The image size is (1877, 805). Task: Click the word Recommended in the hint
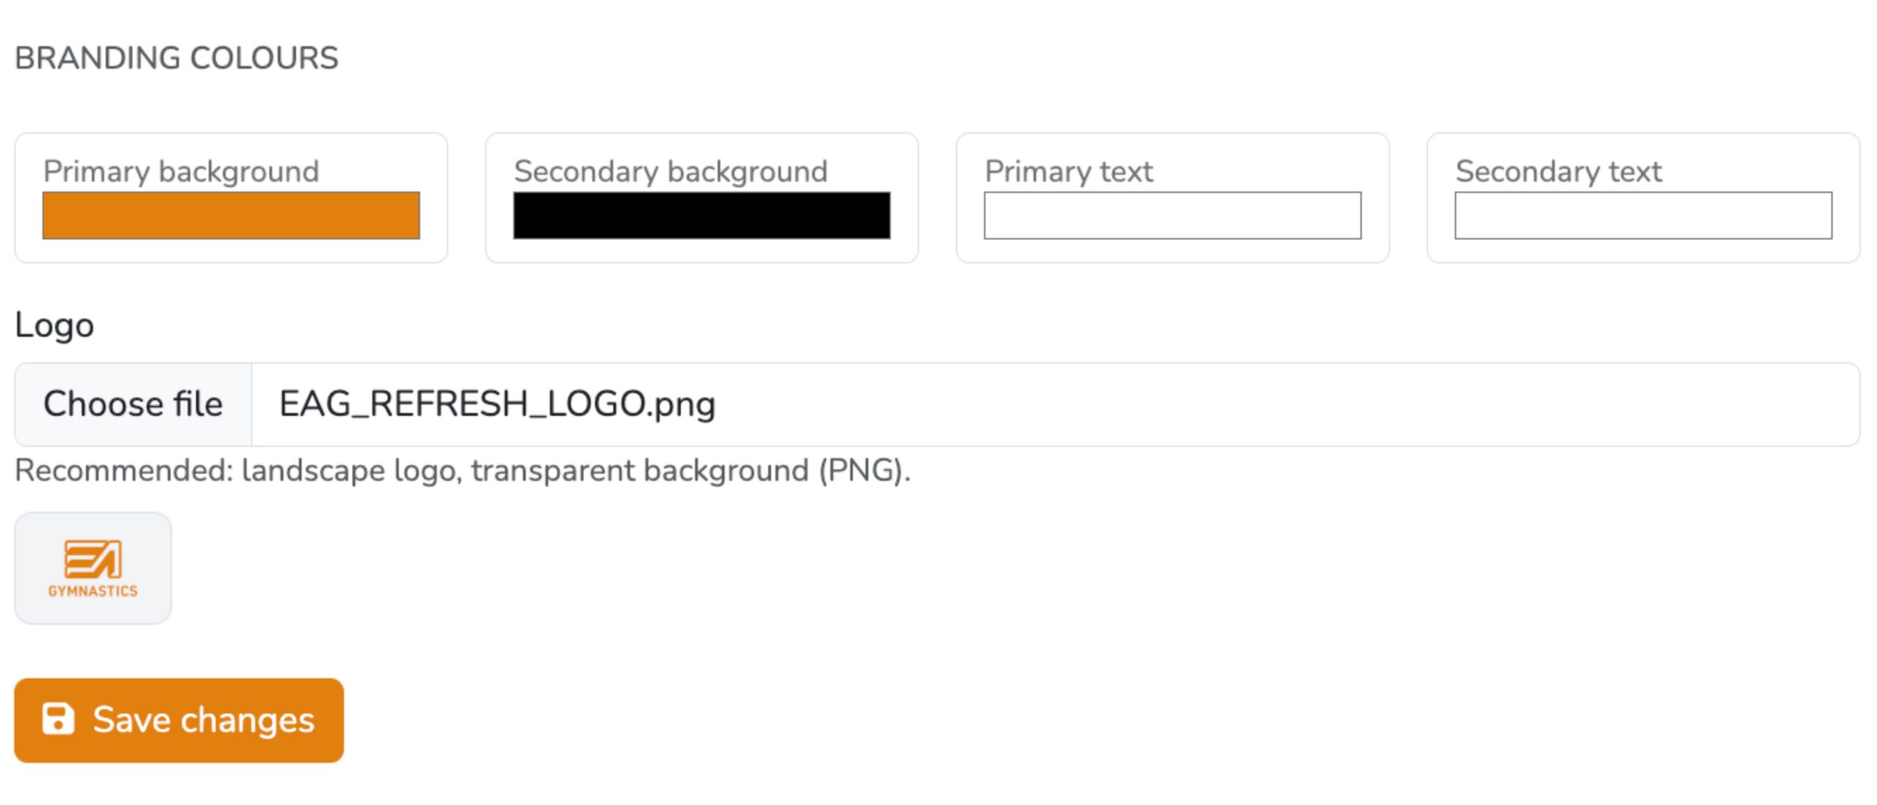[123, 471]
